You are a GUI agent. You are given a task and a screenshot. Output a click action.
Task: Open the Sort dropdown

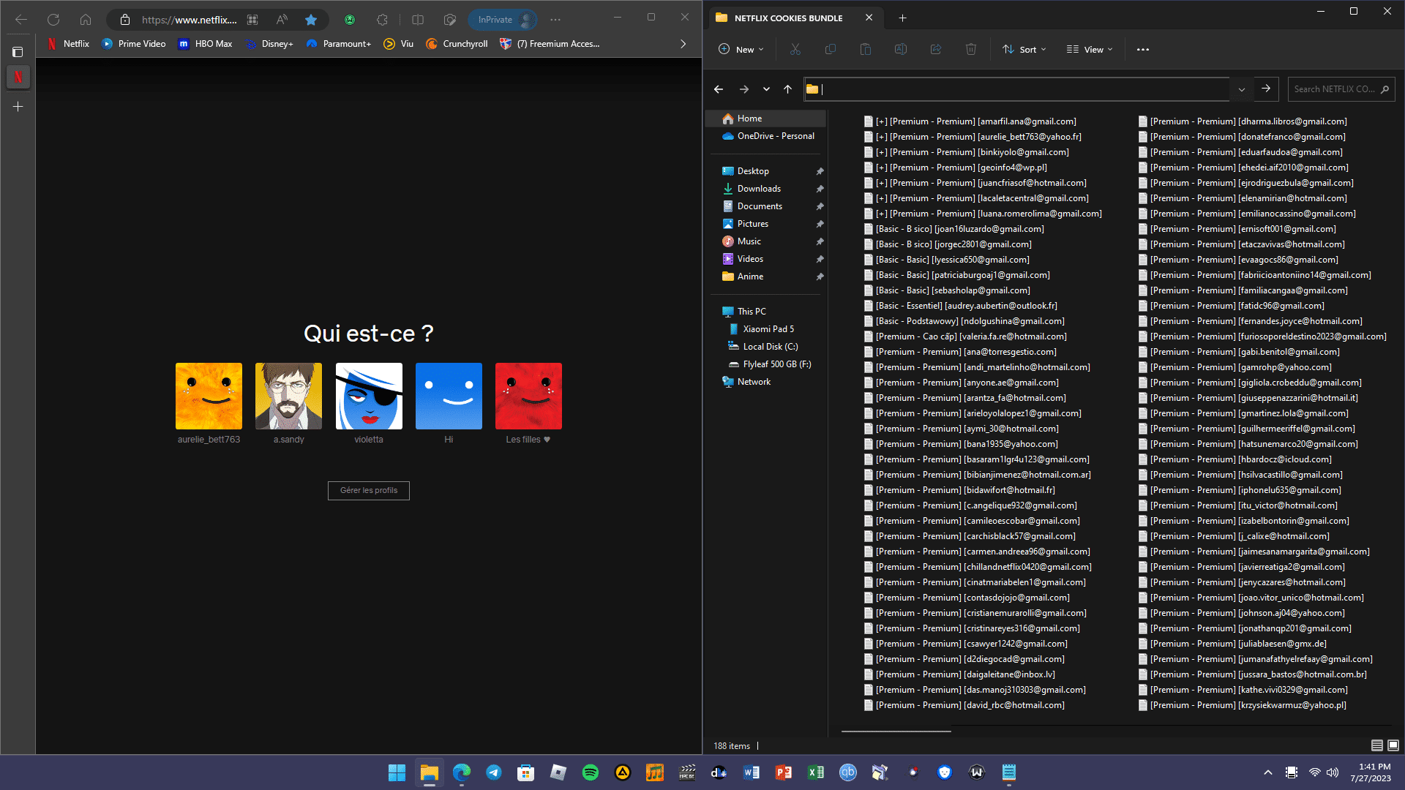1024,50
